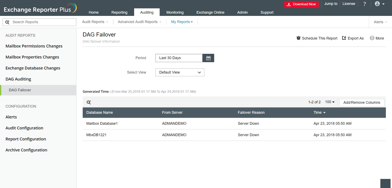Click the Exchange Reporter Plus logo
Viewport: 392px width, 188px height.
(40, 8)
